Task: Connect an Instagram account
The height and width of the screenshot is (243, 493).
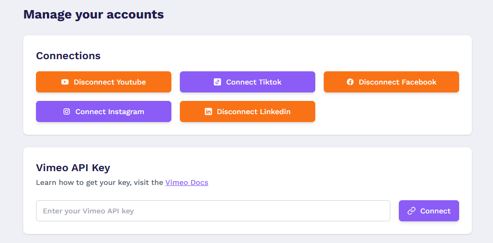Action: point(104,111)
